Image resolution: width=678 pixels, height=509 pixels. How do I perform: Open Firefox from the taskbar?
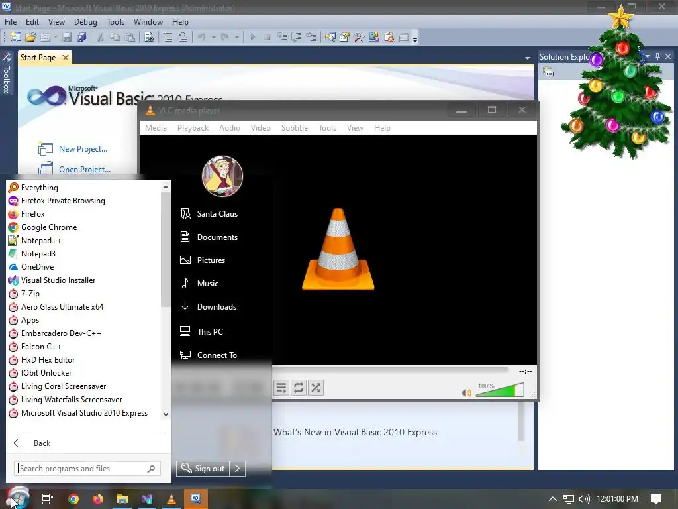pos(98,499)
